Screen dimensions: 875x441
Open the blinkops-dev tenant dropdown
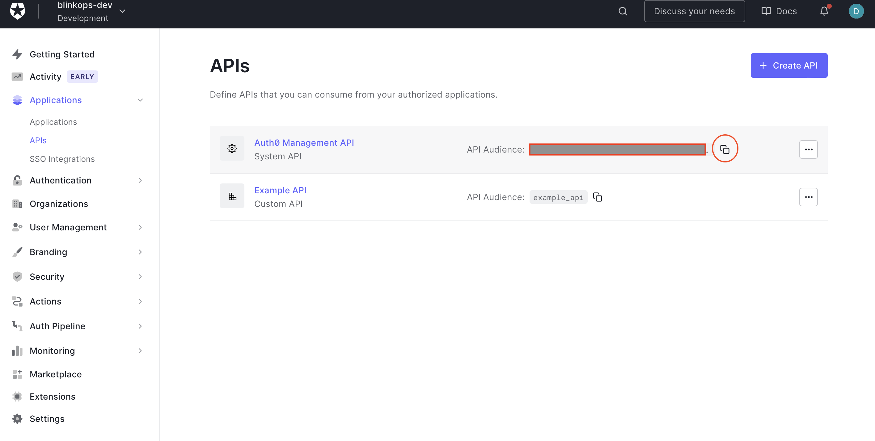pyautogui.click(x=122, y=11)
